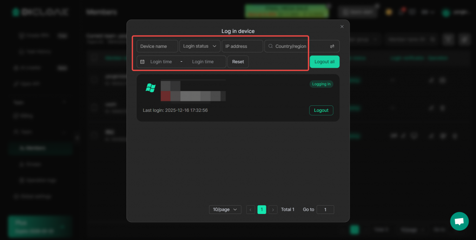
Task: Click the Logout all button
Action: tap(324, 62)
